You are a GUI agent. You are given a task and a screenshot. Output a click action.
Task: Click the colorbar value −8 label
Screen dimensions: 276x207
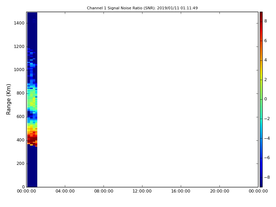pos(267,177)
